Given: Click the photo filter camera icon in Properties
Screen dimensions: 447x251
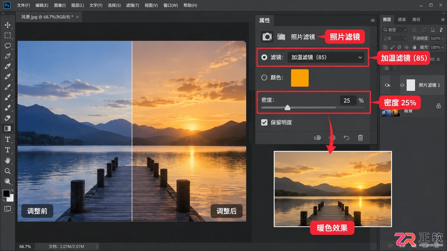Looking at the screenshot, I should point(267,37).
